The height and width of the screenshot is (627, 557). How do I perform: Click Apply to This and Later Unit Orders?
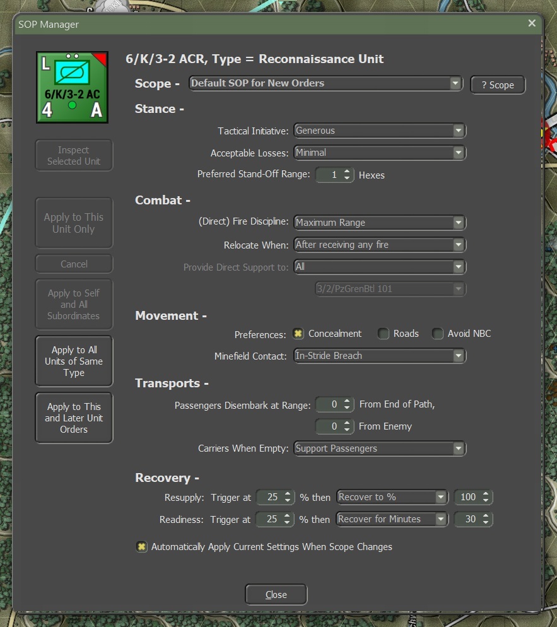(x=74, y=418)
